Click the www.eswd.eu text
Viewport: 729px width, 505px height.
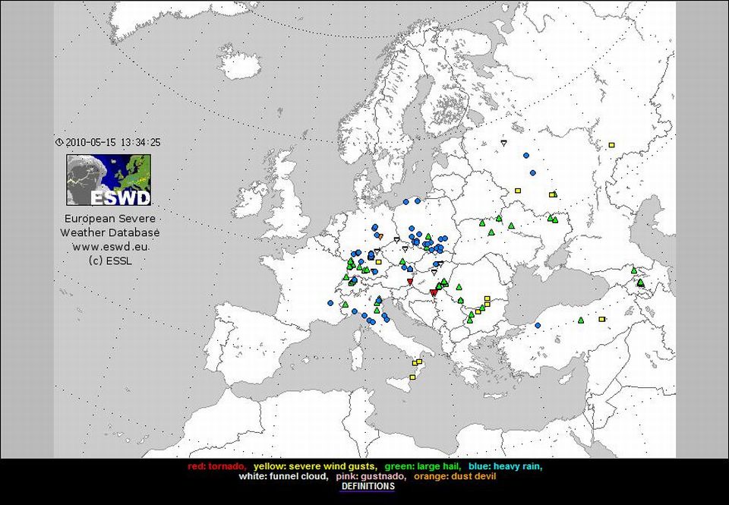[x=110, y=247]
